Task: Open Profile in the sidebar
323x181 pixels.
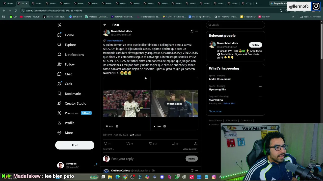Action: [66, 123]
